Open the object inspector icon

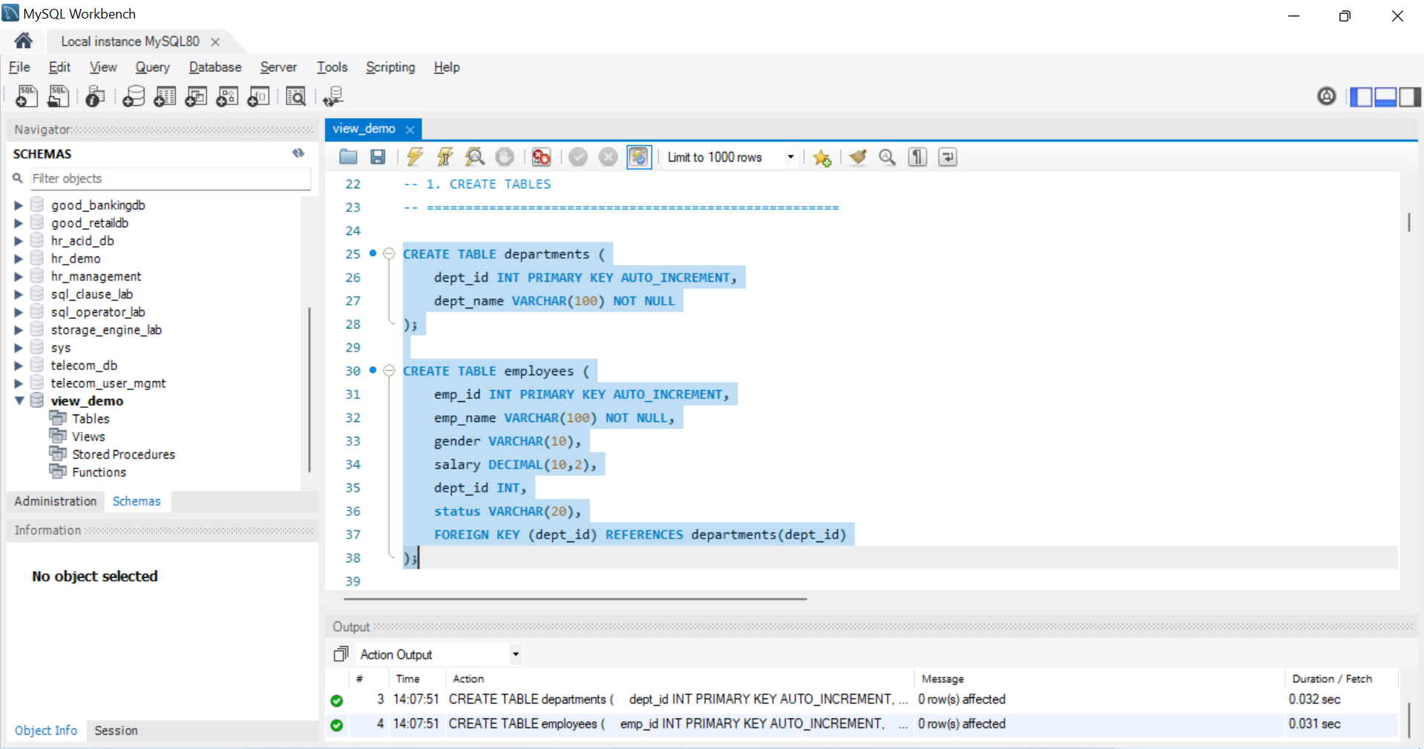[95, 96]
